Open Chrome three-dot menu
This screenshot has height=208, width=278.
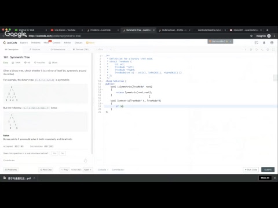[x=274, y=36]
